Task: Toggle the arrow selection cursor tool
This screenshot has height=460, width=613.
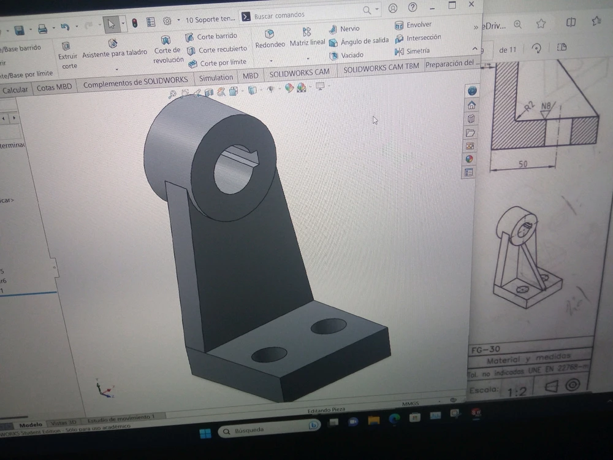Action: pos(111,24)
